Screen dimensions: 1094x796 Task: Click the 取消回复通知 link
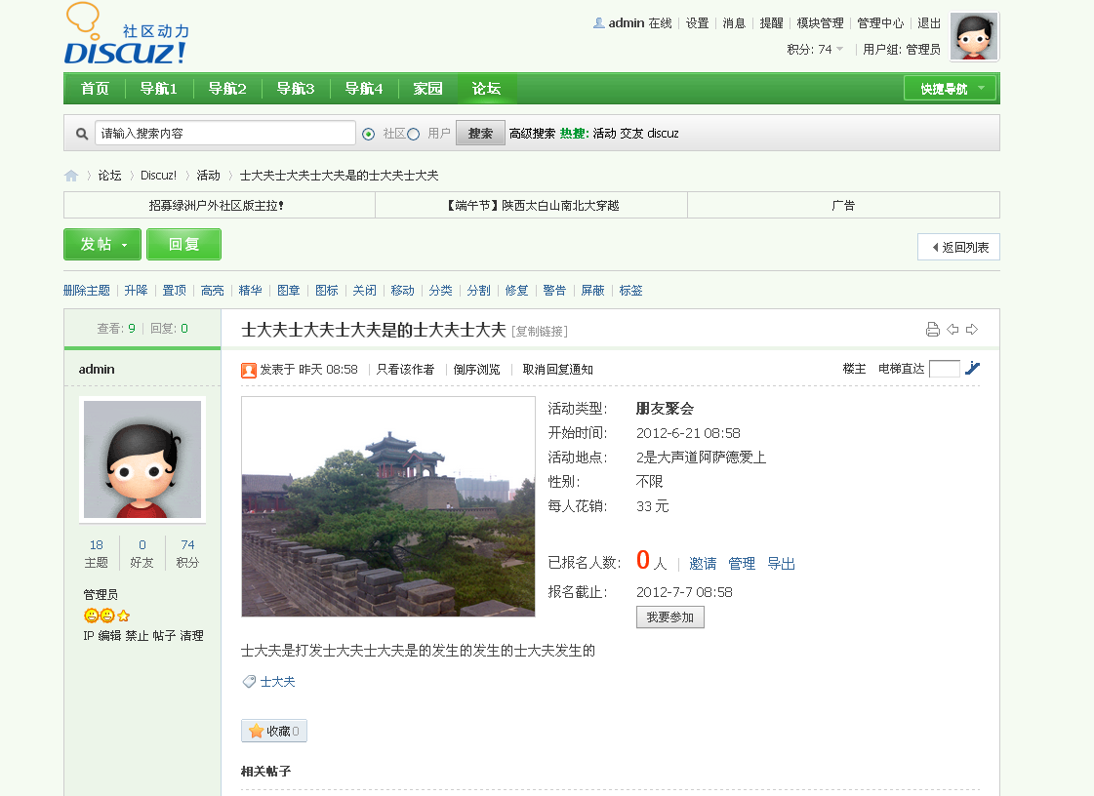pyautogui.click(x=557, y=370)
